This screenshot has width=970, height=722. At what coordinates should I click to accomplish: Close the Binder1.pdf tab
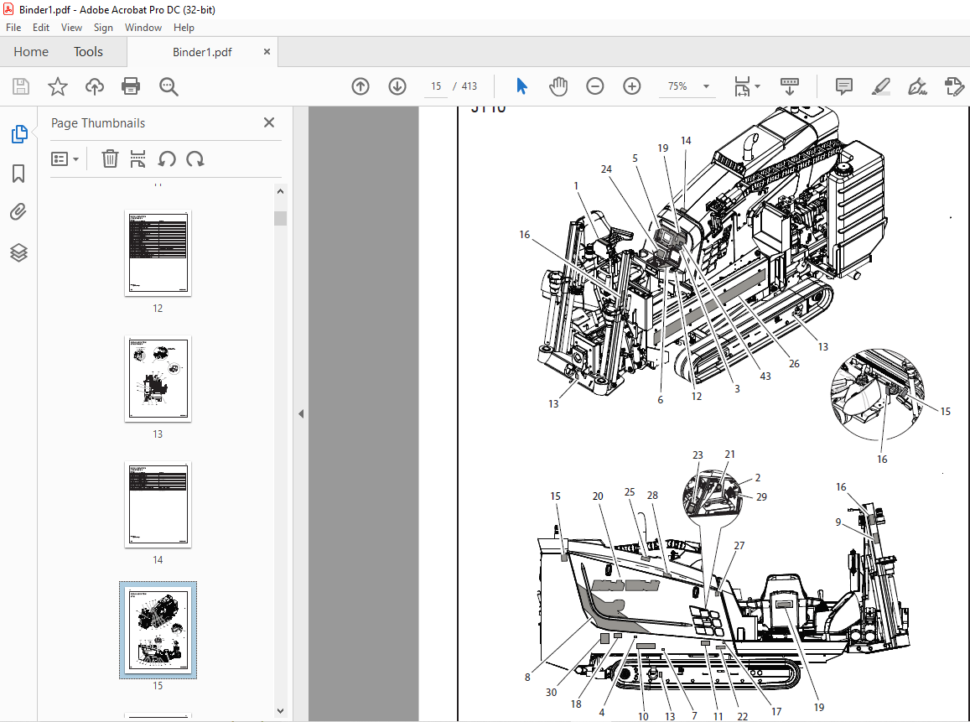click(x=267, y=52)
